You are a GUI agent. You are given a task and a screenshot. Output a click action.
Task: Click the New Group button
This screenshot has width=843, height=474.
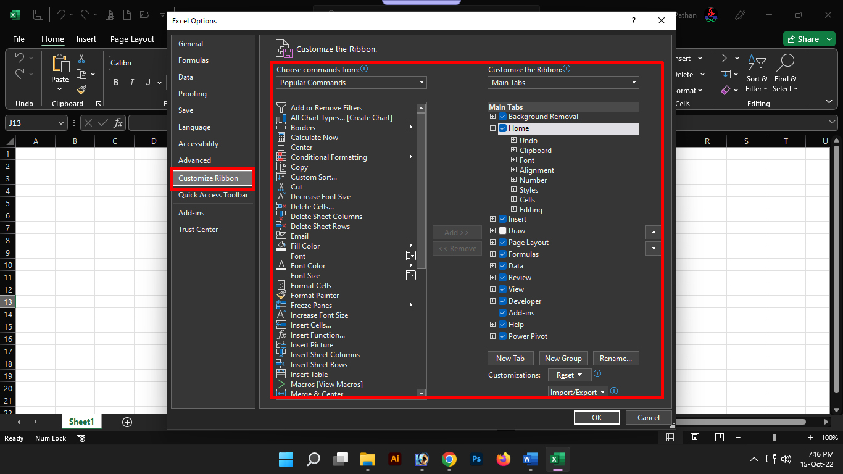pos(563,359)
